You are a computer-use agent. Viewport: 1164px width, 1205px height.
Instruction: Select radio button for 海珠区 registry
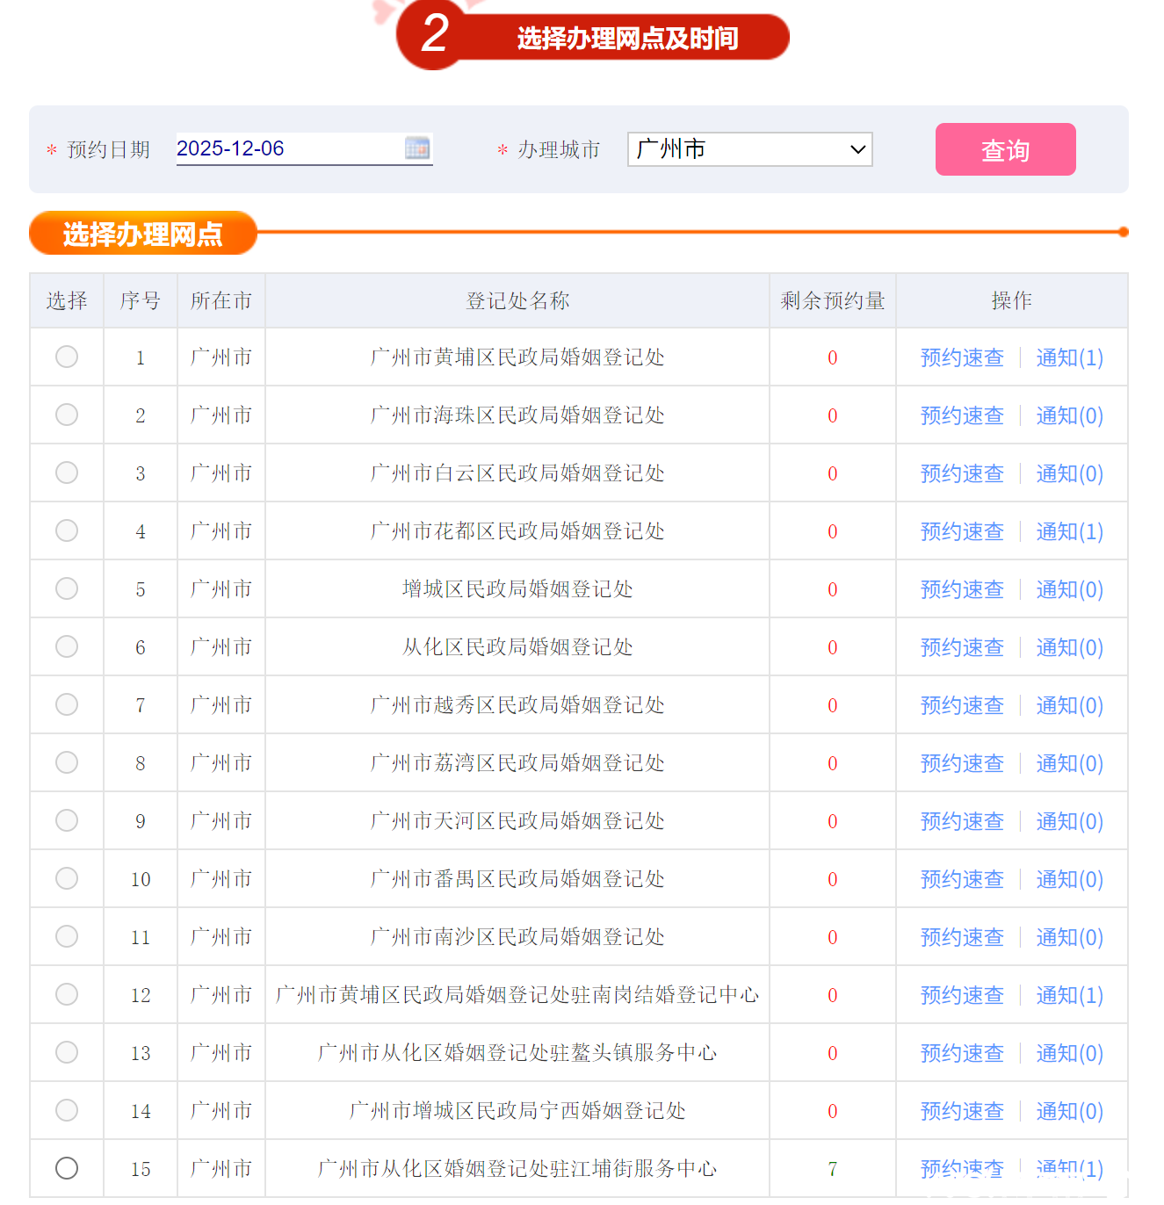pyautogui.click(x=67, y=415)
